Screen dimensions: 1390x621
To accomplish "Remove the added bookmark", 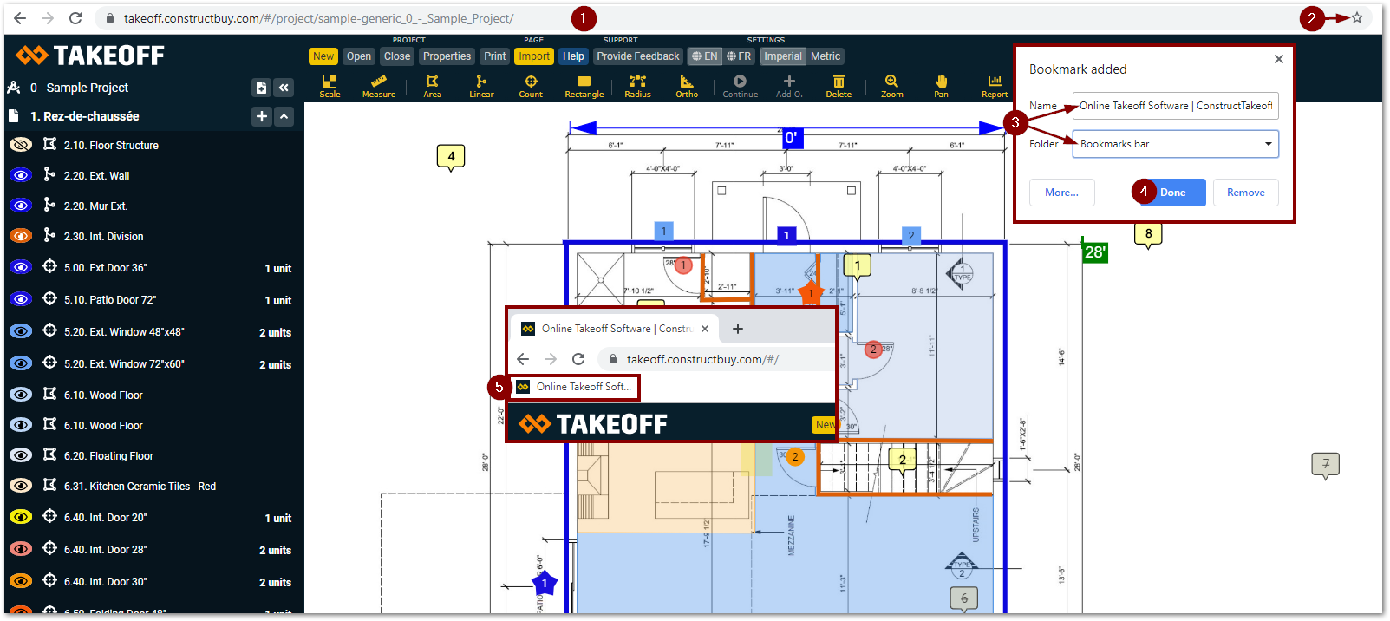I will [x=1245, y=193].
